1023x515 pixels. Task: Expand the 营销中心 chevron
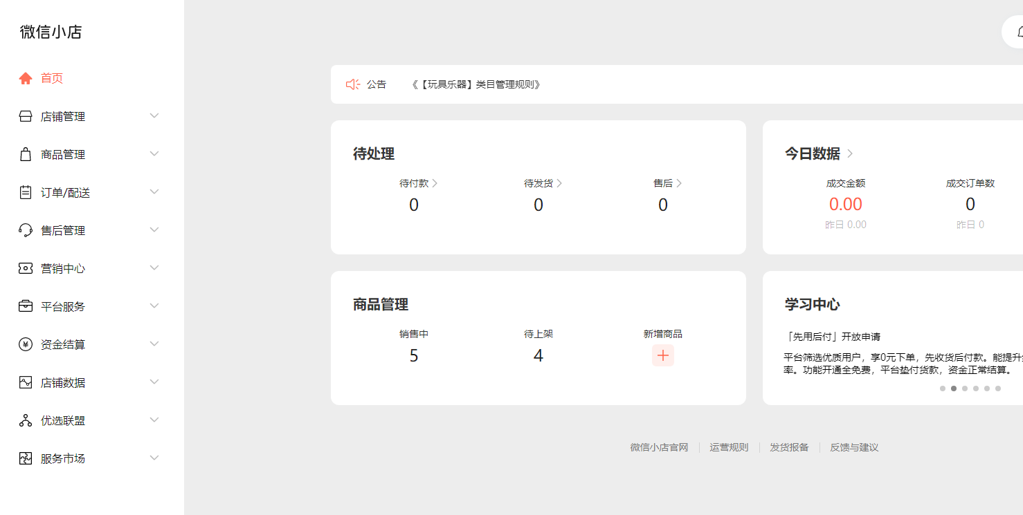(154, 268)
